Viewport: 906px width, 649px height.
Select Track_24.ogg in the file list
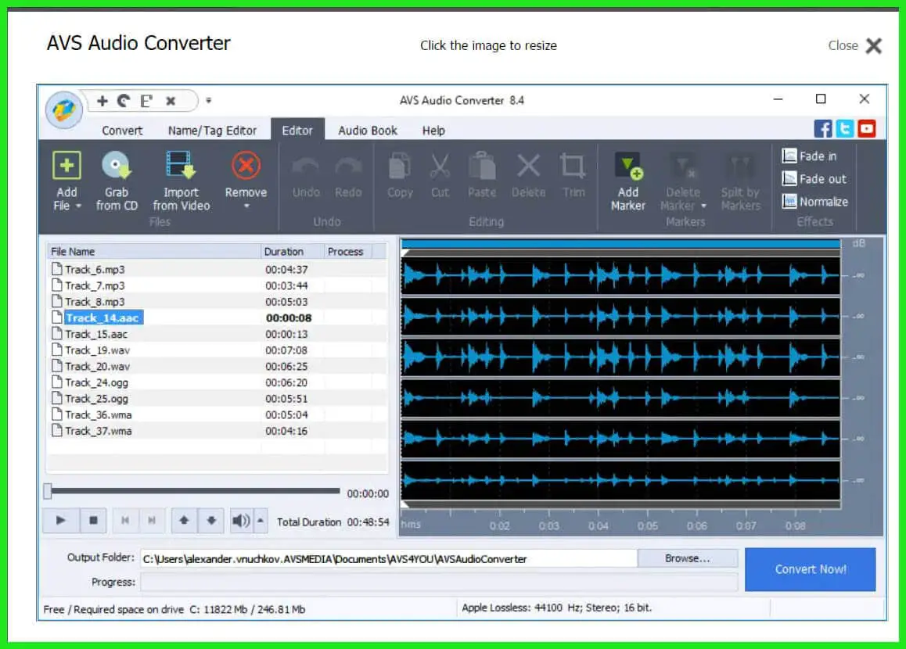click(217, 382)
